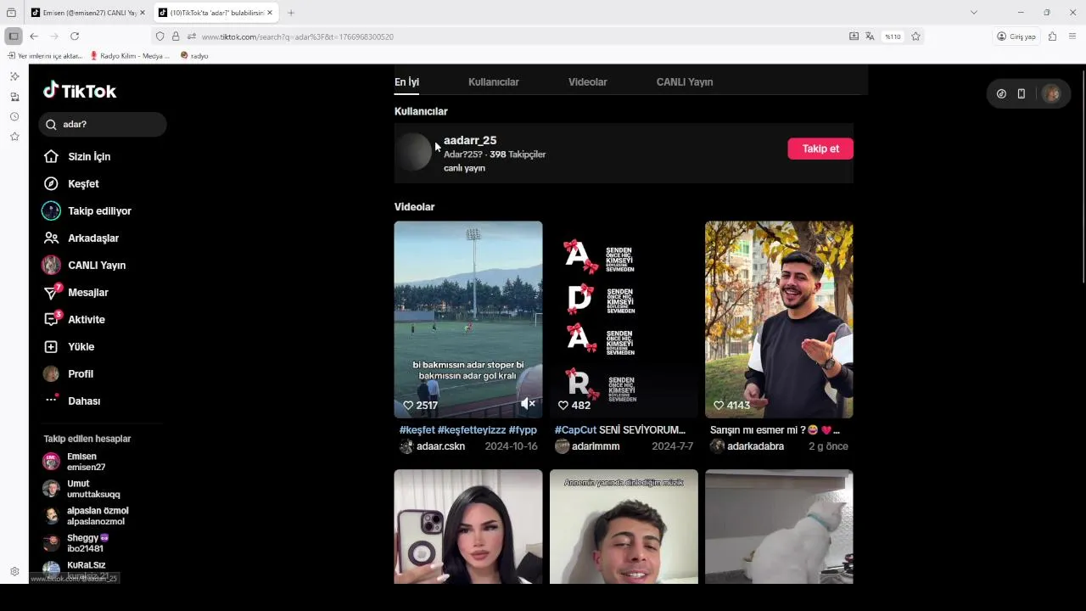Go back using the browser back arrow
The width and height of the screenshot is (1086, 611).
[34, 36]
